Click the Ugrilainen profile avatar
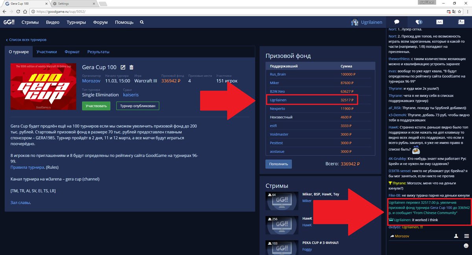472x255 pixels. click(x=354, y=22)
